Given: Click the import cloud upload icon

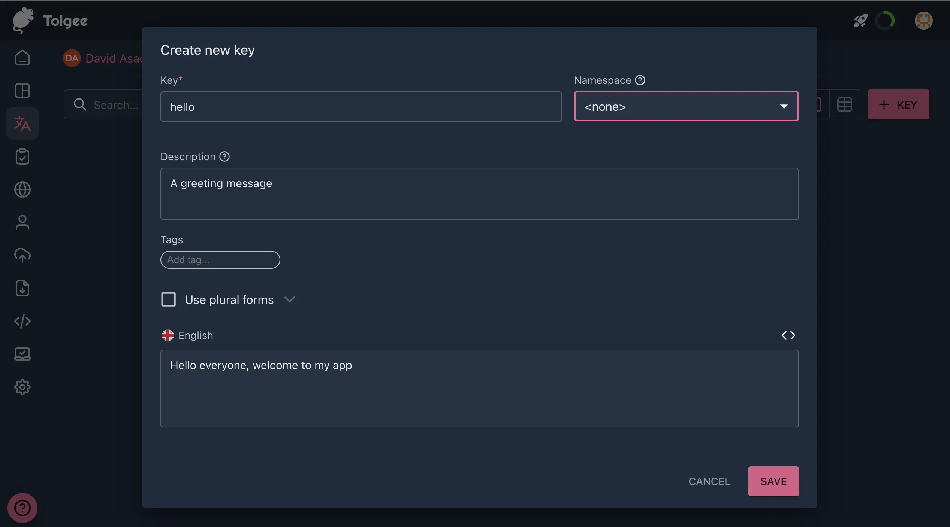Looking at the screenshot, I should tap(22, 255).
